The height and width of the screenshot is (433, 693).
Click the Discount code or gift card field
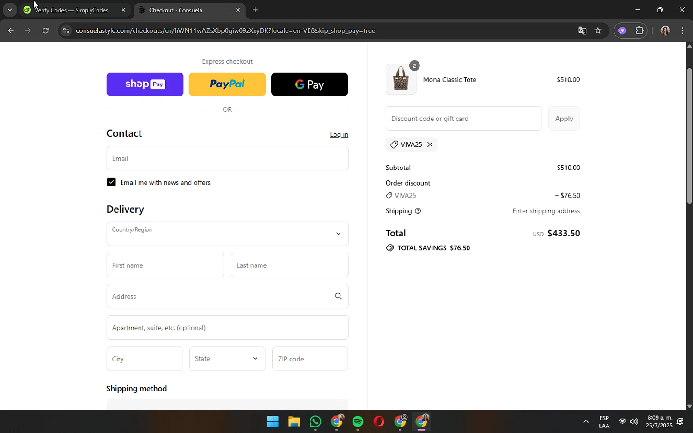(x=463, y=118)
